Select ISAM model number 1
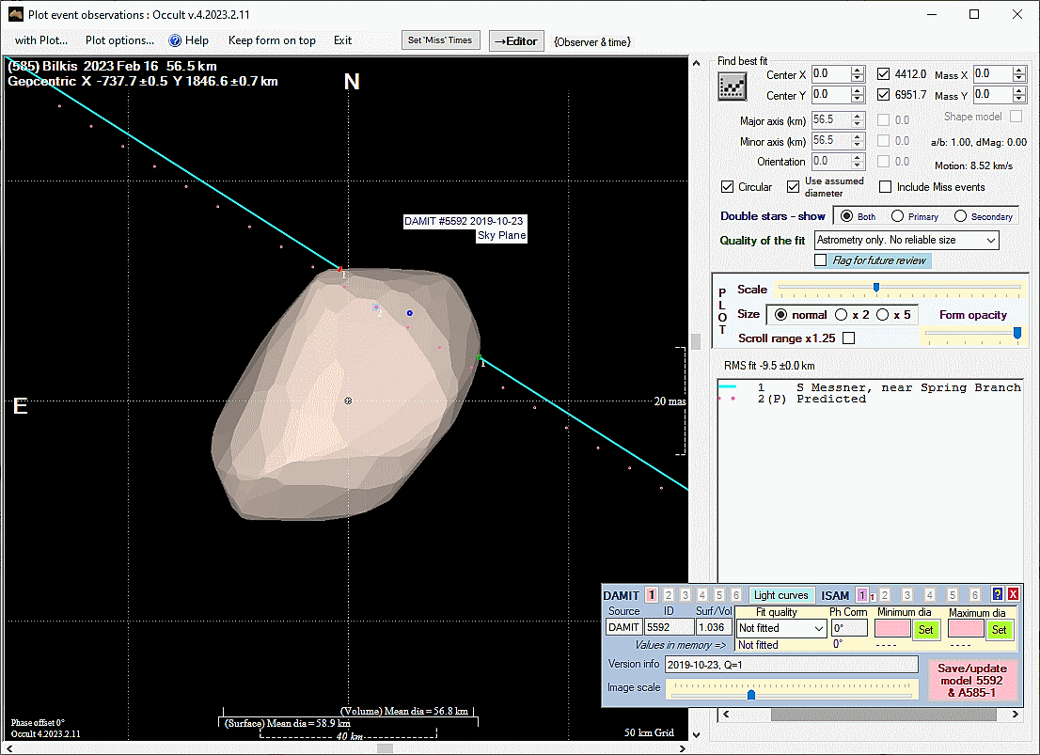This screenshot has width=1040, height=755. pos(862,595)
